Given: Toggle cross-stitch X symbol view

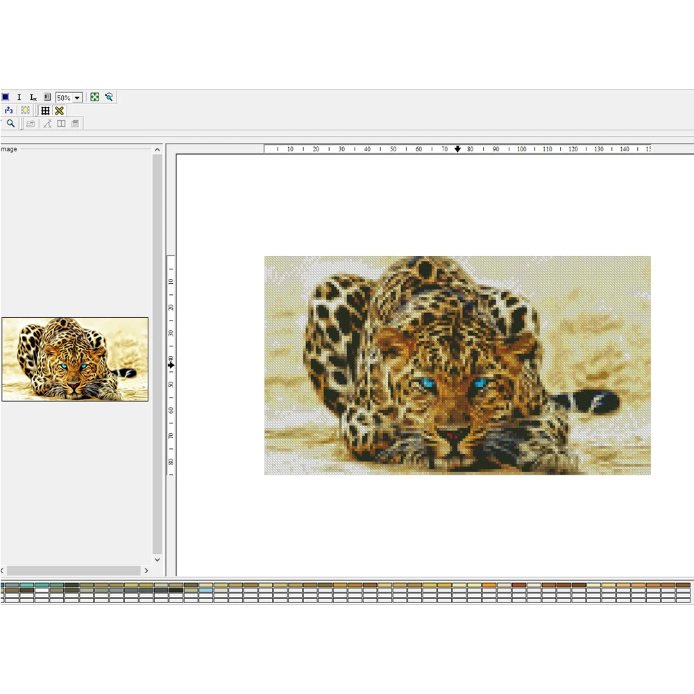Looking at the screenshot, I should click(58, 110).
